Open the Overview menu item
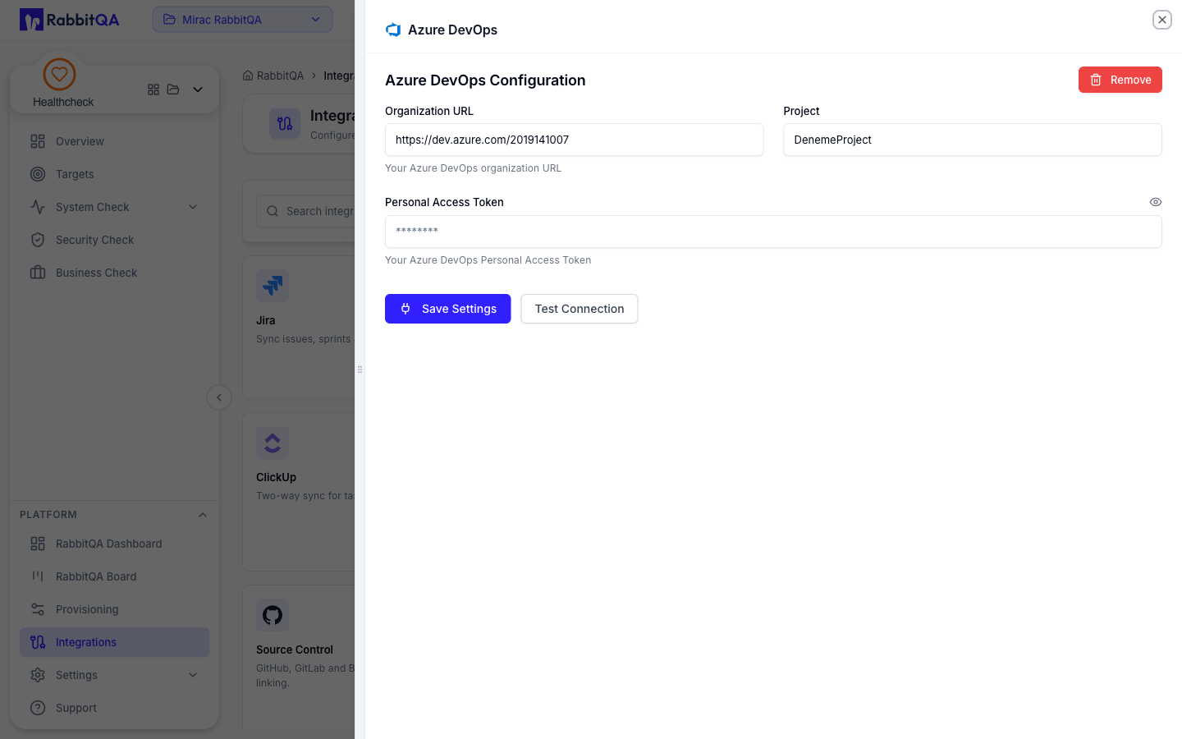Viewport: 1182px width, 739px height. 114,141
